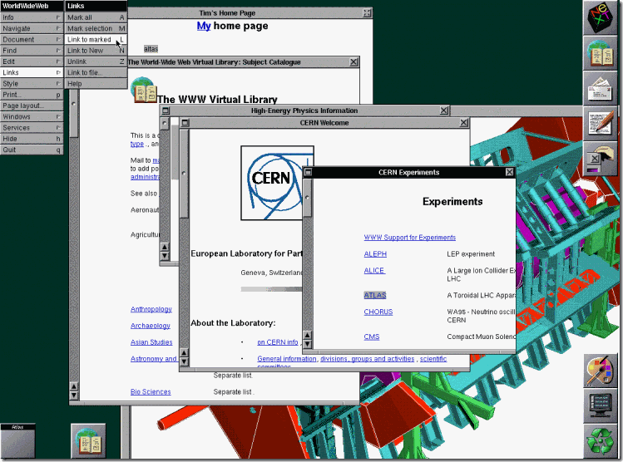Choose Mark all in Links menu
This screenshot has width=623, height=462.
96,17
